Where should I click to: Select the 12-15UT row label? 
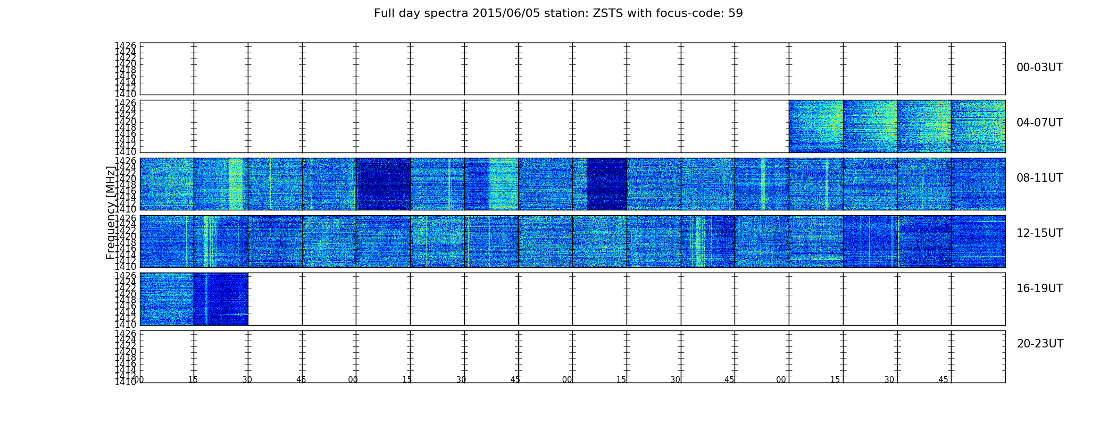coord(1039,233)
